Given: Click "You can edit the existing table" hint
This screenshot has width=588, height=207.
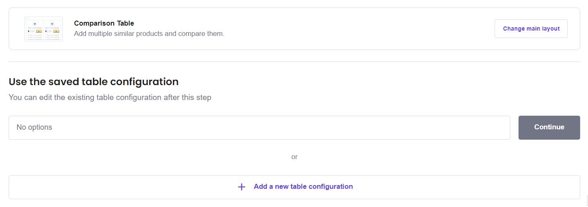Looking at the screenshot, I should tap(110, 98).
